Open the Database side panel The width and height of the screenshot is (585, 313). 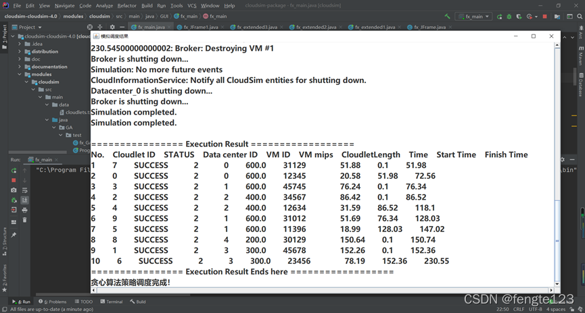pyautogui.click(x=581, y=85)
